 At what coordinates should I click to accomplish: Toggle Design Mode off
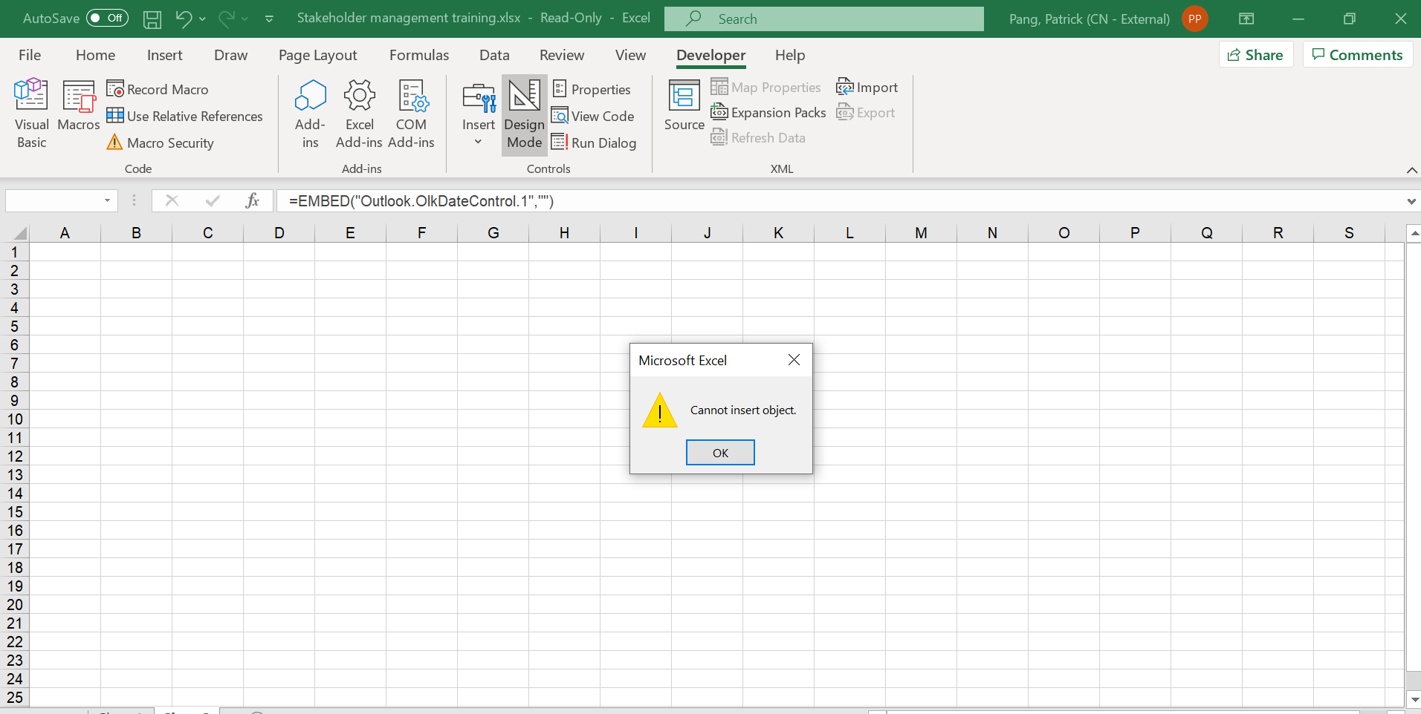click(524, 114)
